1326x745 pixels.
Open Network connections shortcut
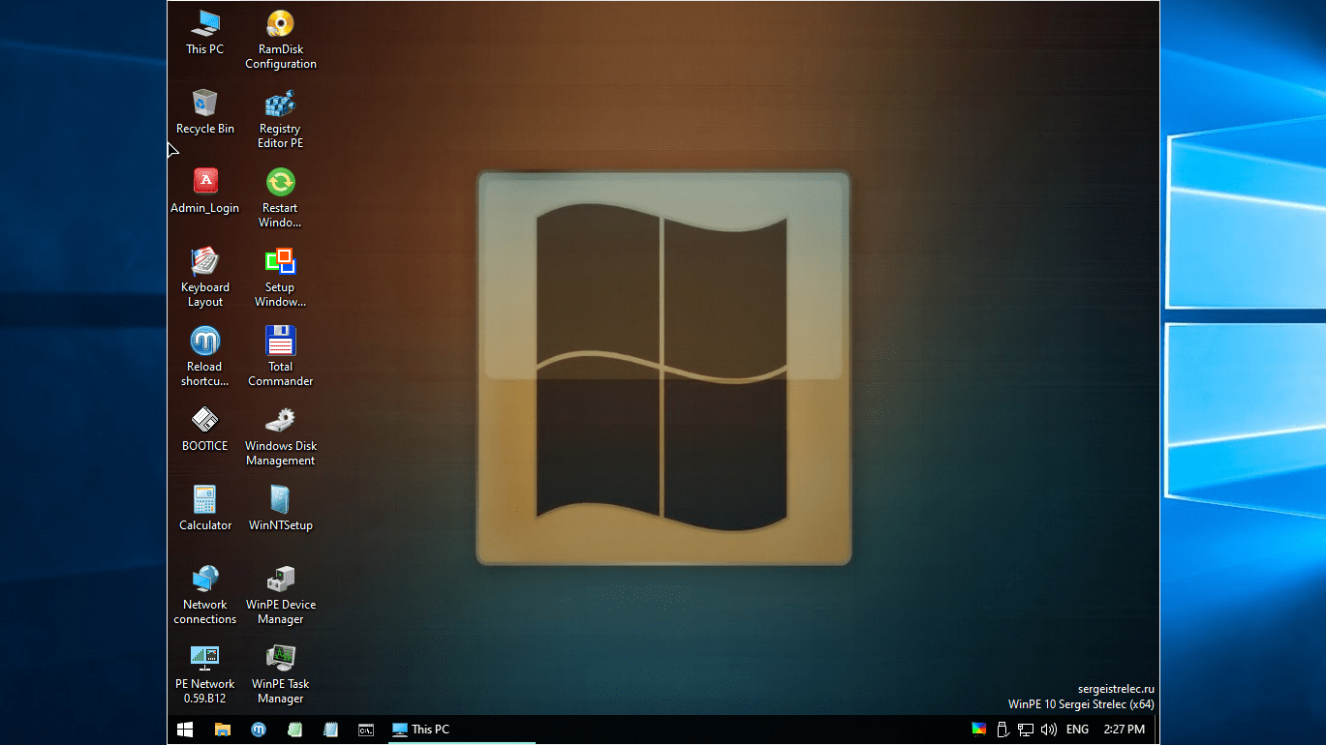(204, 595)
